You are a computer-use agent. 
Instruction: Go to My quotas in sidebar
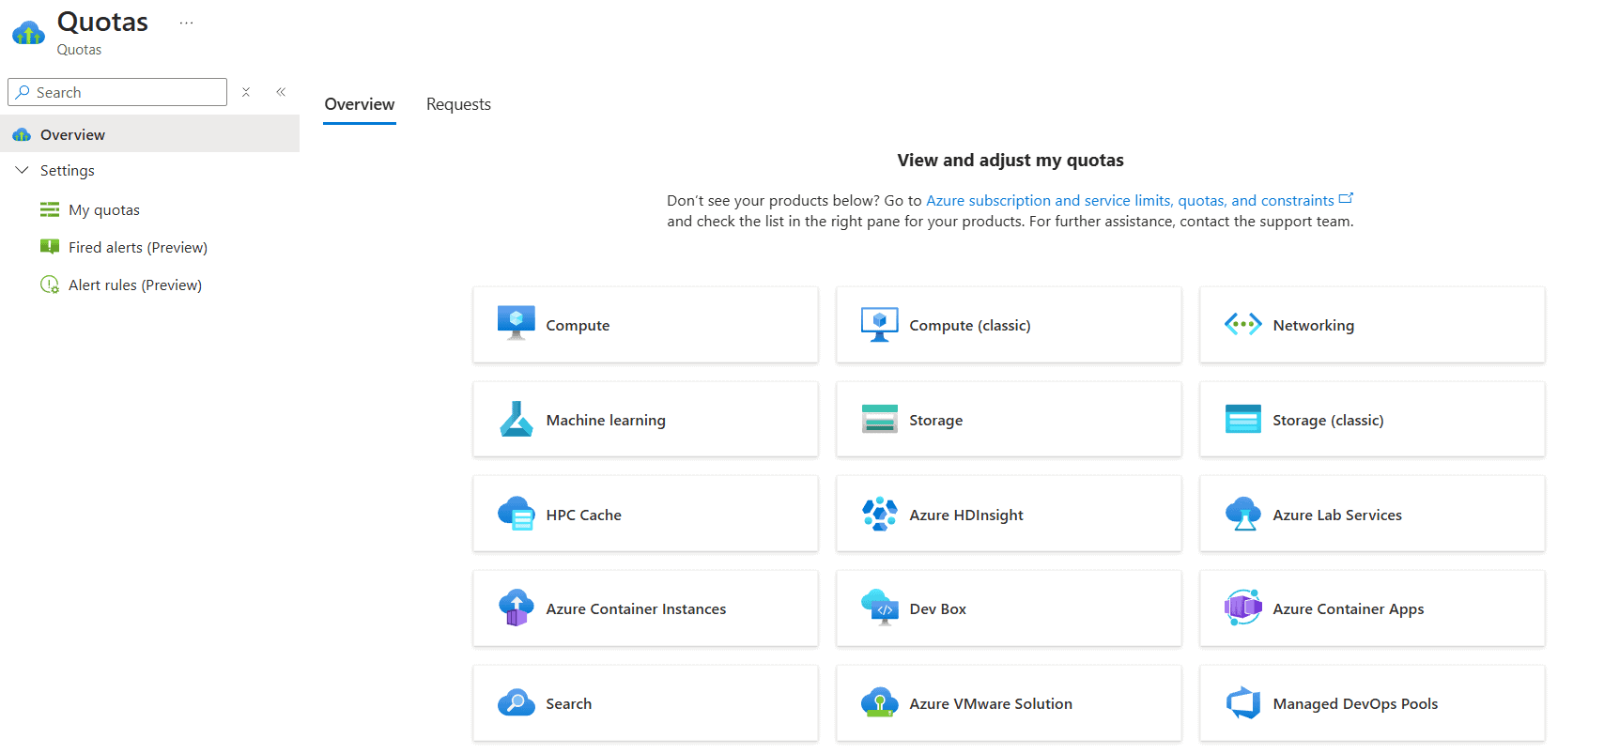[x=103, y=210]
